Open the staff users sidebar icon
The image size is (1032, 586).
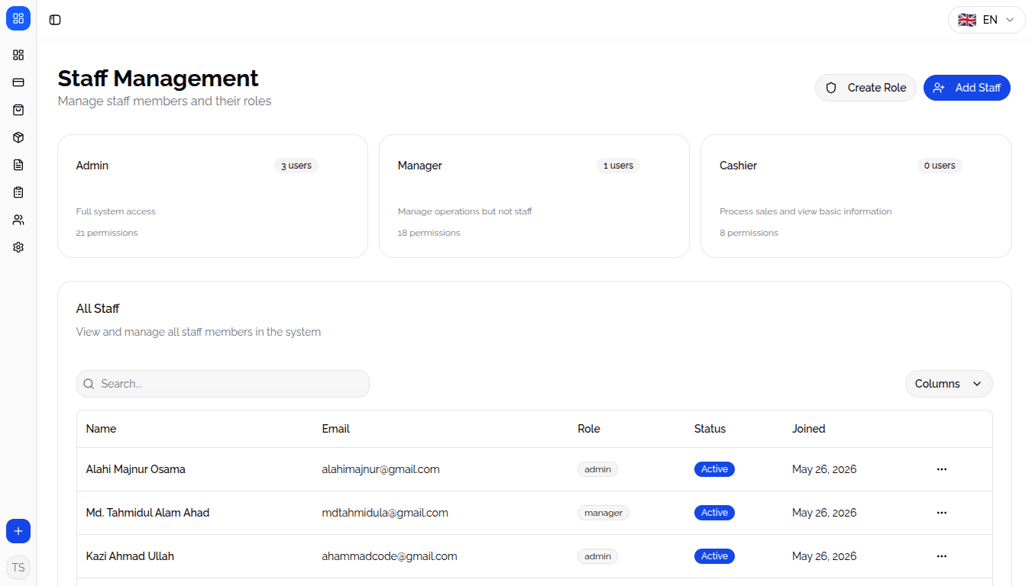(18, 220)
